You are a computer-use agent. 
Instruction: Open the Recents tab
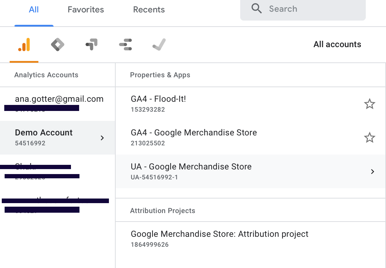(149, 10)
